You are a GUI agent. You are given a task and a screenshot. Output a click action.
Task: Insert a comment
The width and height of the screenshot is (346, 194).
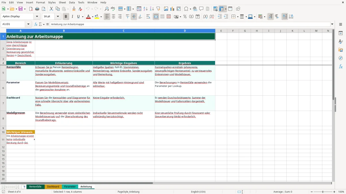tap(201, 9)
